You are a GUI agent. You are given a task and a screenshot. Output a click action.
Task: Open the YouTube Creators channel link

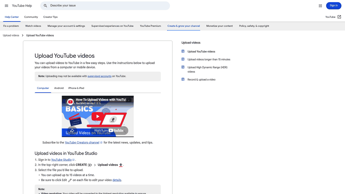(82, 143)
